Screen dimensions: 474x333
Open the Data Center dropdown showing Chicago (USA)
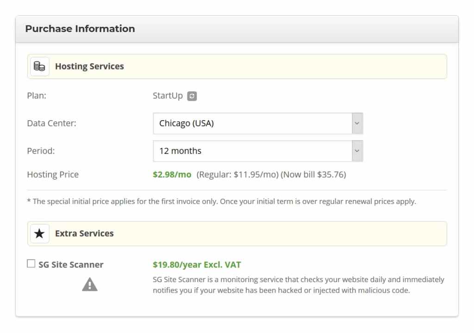(252, 124)
